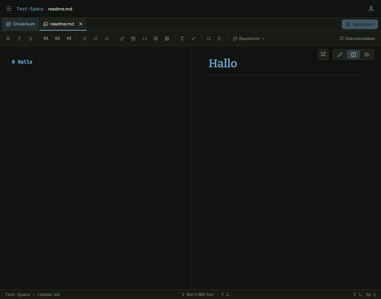
Task: Click 'Test-Space' in the status bar
Action: tap(18, 295)
